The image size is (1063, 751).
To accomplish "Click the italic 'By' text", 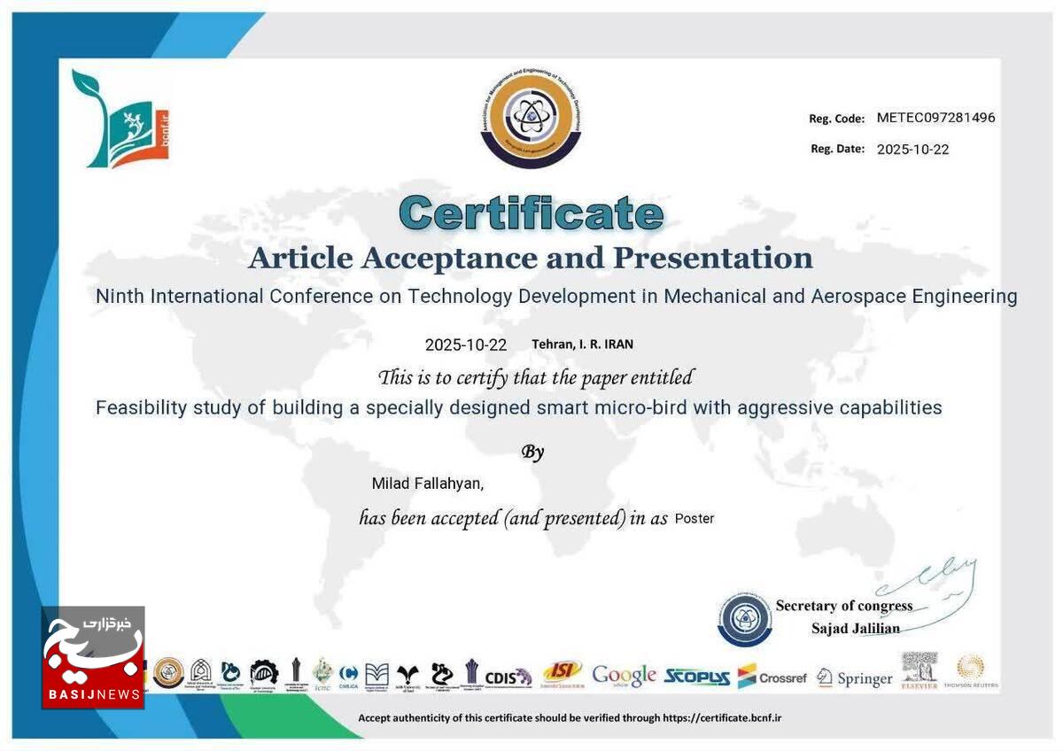I will tap(532, 453).
